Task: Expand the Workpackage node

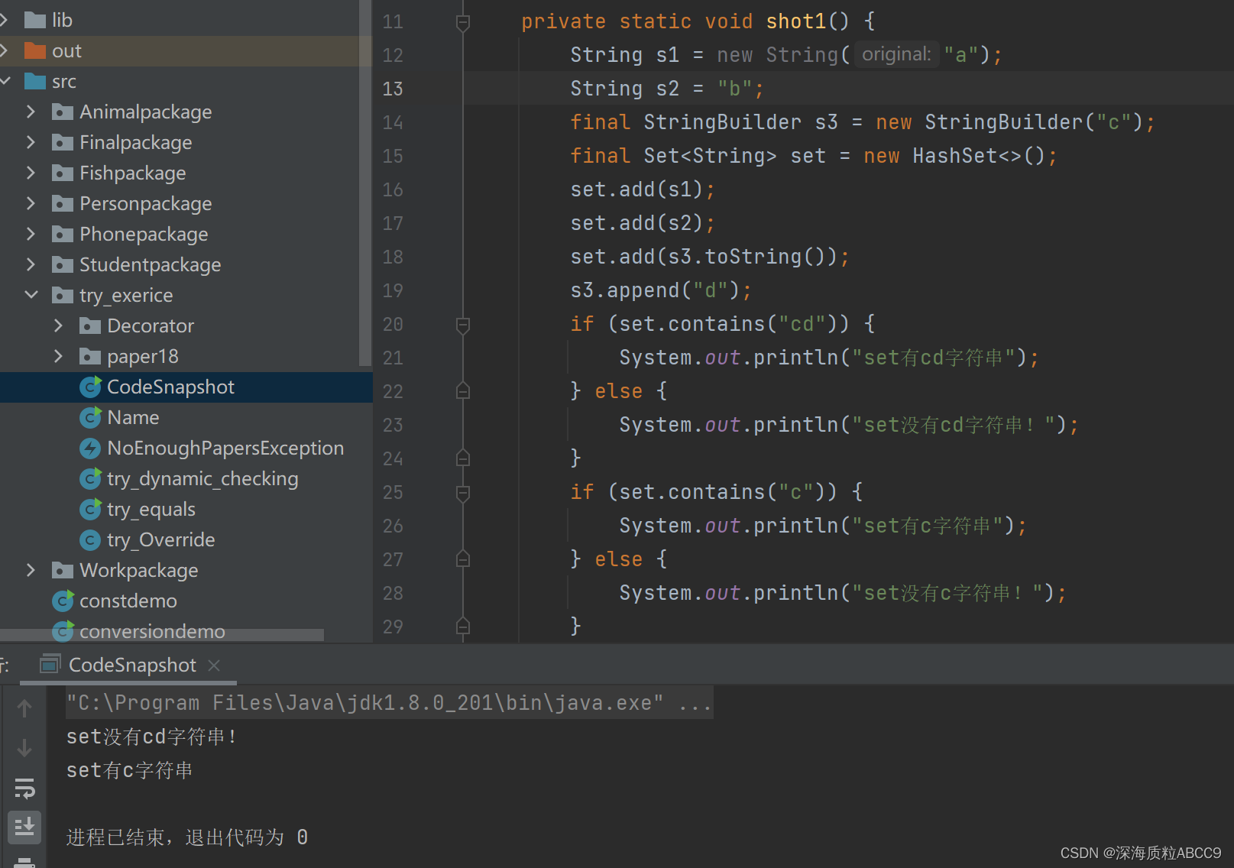Action: (x=31, y=570)
